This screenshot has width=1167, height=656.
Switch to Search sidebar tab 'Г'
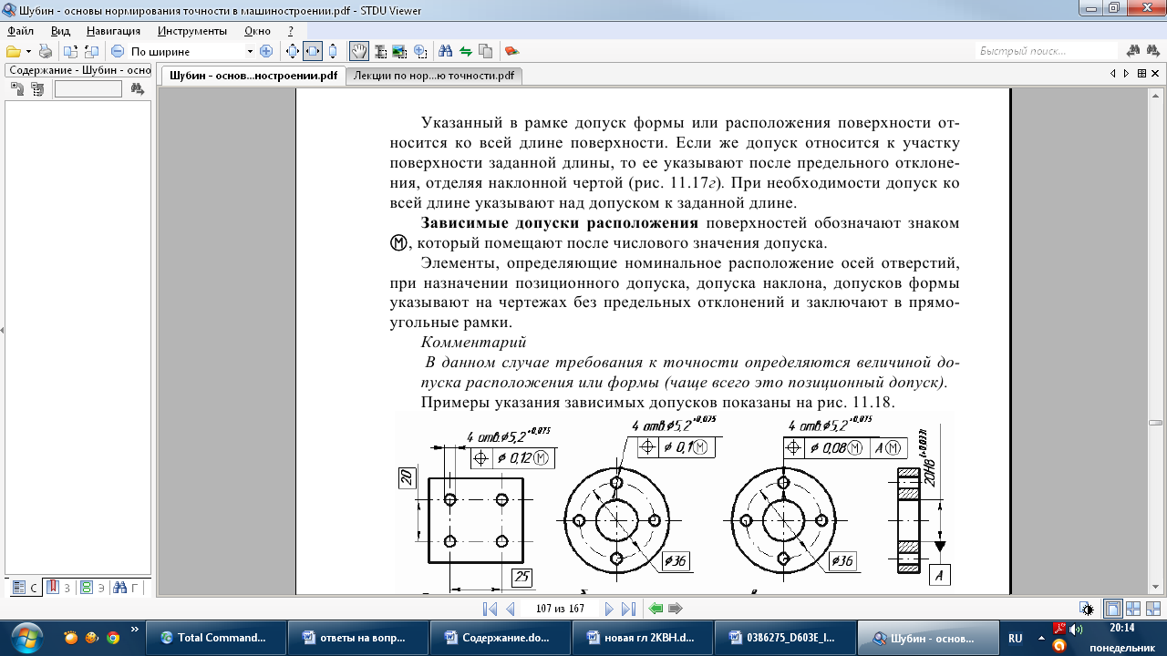pyautogui.click(x=126, y=588)
